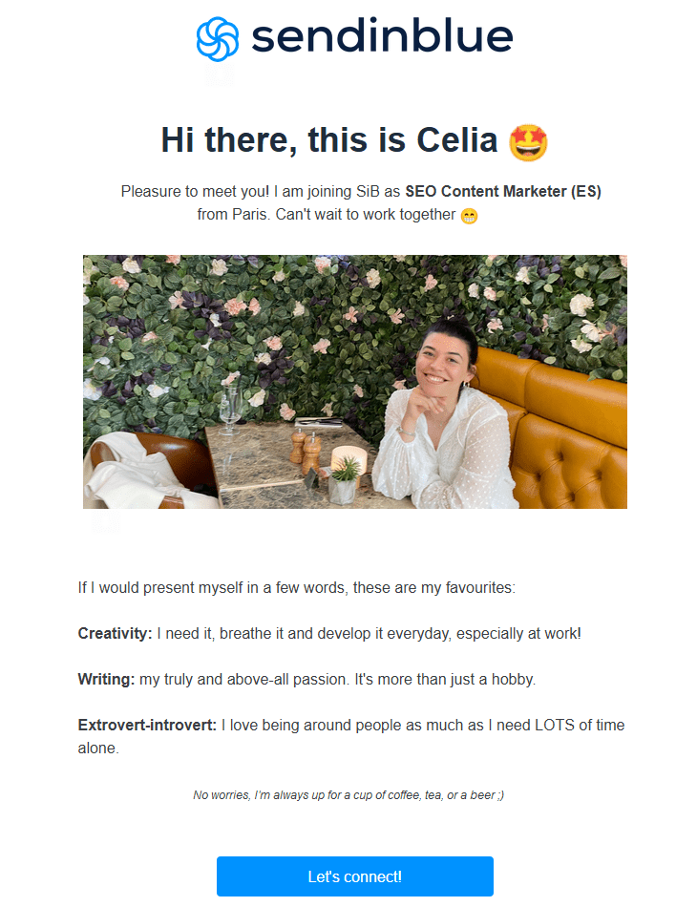Viewport: 676px width, 907px height.
Task: Click the grinning emoji after "work together"
Action: click(x=469, y=216)
